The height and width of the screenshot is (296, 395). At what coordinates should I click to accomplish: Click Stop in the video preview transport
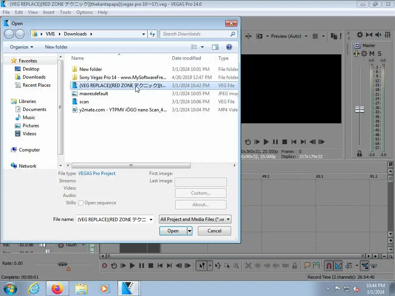coord(285,142)
